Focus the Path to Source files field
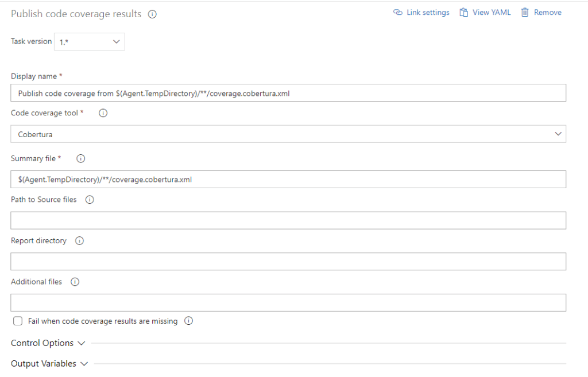Viewport: 588px width, 377px height. 288,220
